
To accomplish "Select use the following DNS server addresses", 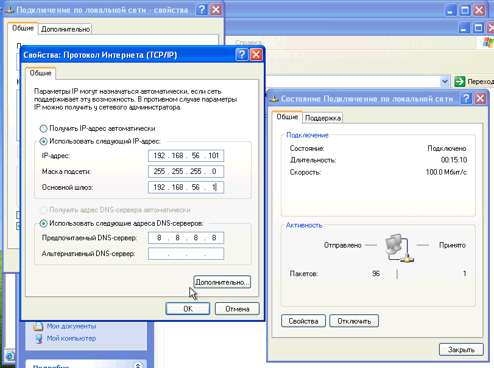I will [43, 223].
